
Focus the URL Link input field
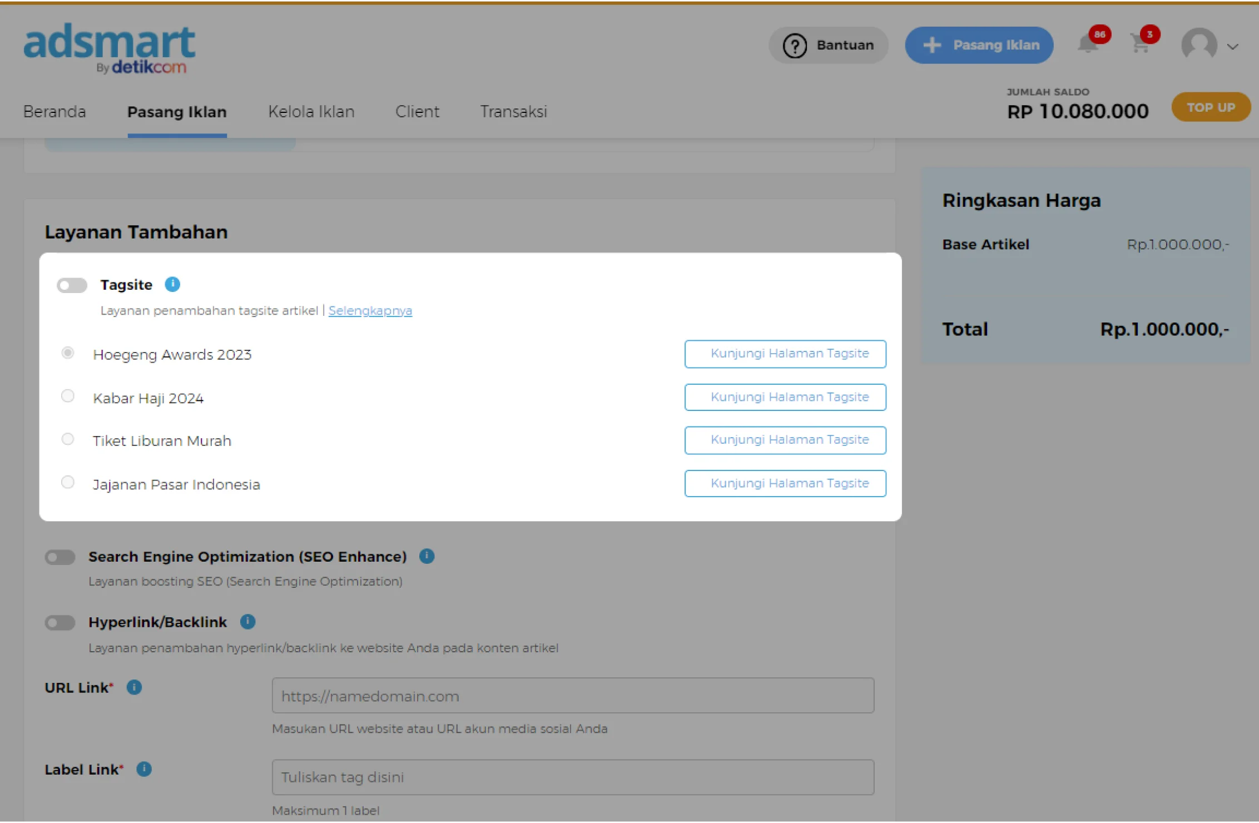[573, 696]
